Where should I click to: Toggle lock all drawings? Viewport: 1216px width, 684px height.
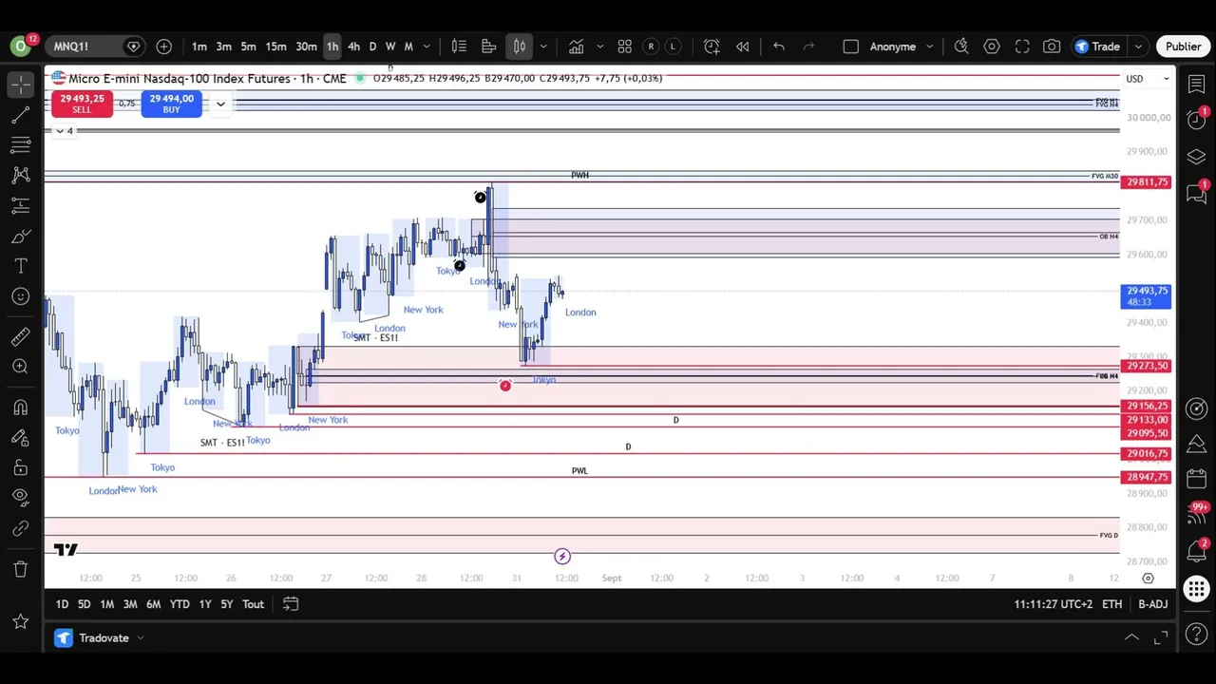click(x=21, y=467)
